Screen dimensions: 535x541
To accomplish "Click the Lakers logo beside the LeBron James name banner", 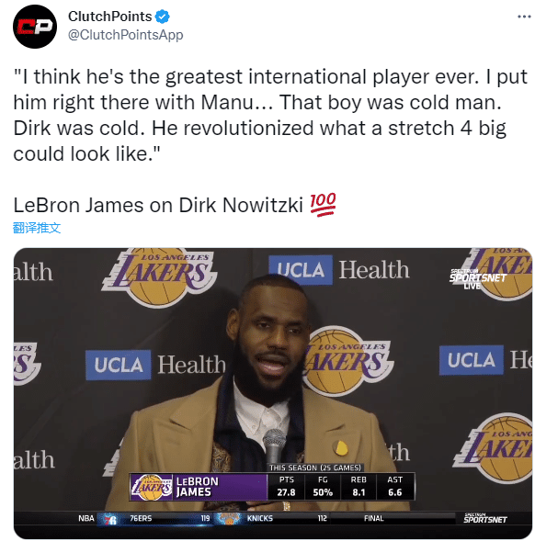I will pos(151,487).
